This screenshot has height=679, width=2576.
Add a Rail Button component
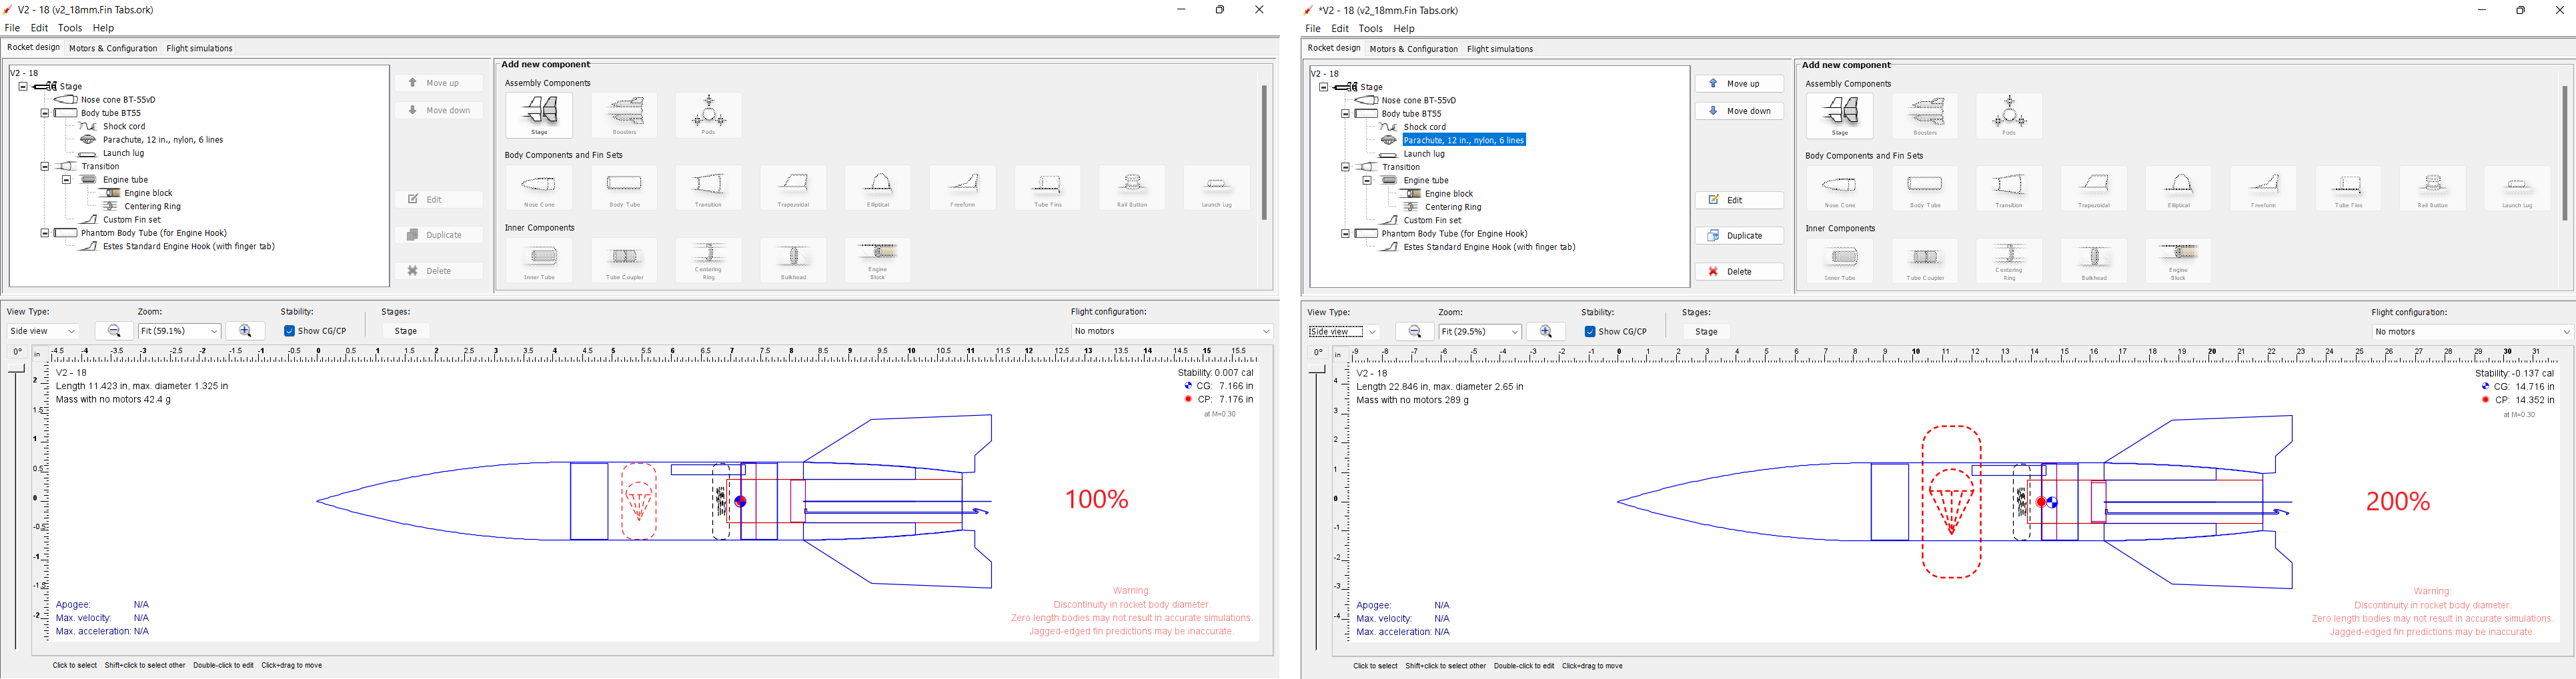coord(1132,188)
